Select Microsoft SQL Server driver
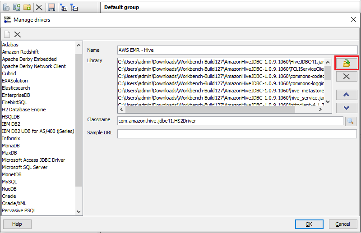 tap(38, 167)
